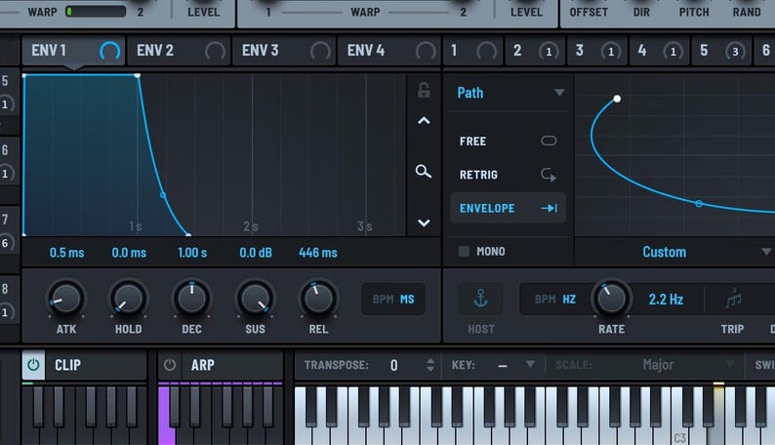Click ENV 1 modulation source circle icon
Viewport: 775px width, 445px height.
coord(109,51)
